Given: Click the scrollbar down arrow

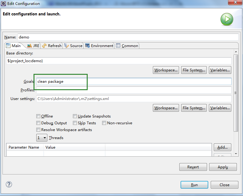Looking at the screenshot, I should (236, 154).
